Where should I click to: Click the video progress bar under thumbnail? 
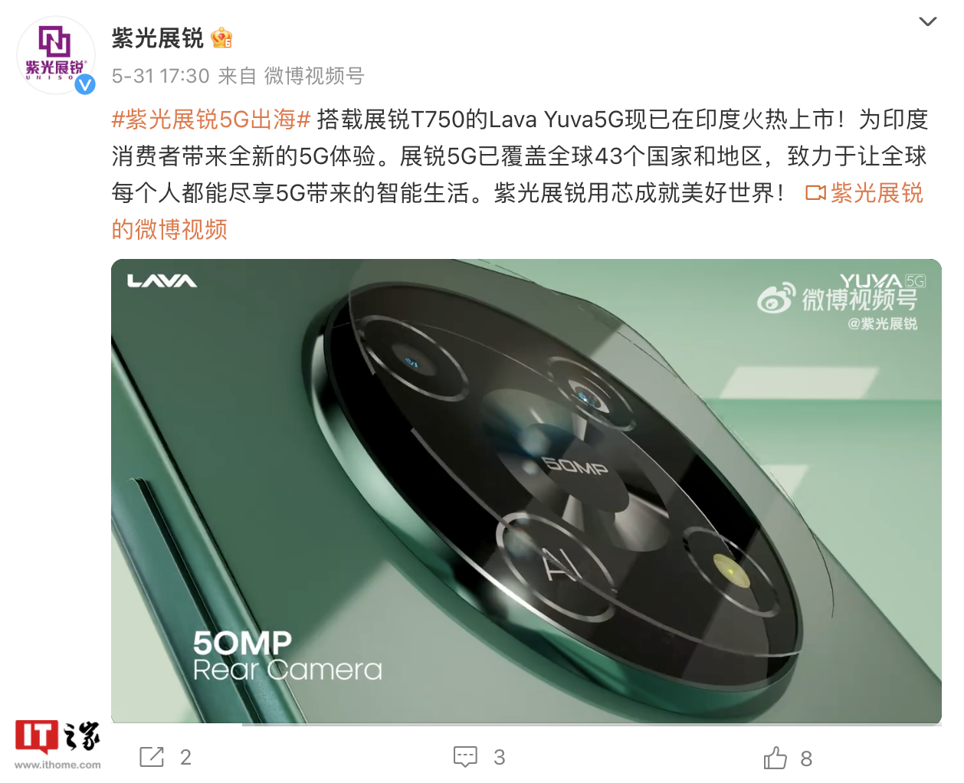pyautogui.click(x=526, y=724)
